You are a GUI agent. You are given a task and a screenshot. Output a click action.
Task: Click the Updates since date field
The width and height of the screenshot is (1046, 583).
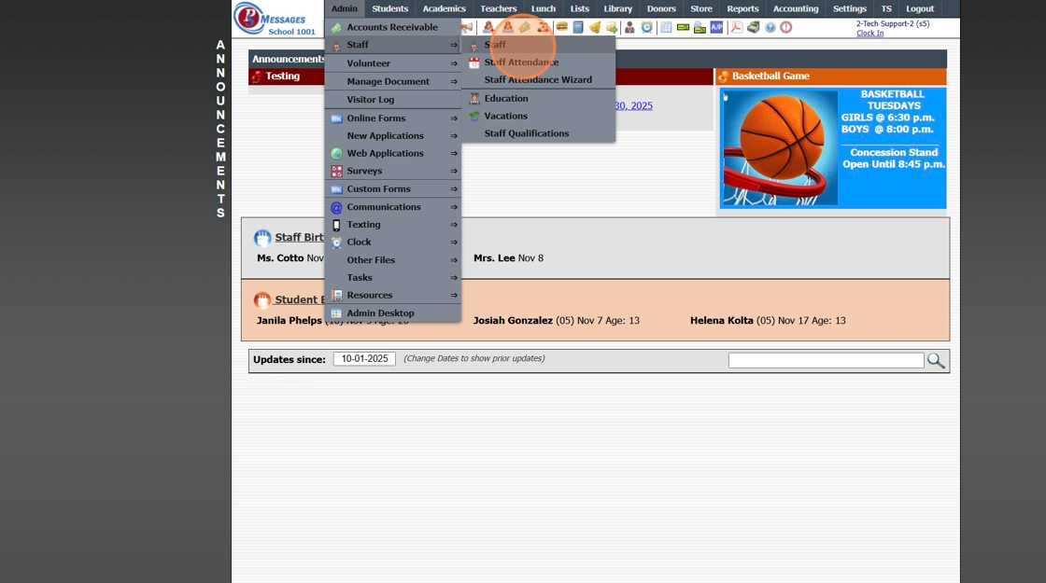pos(364,359)
